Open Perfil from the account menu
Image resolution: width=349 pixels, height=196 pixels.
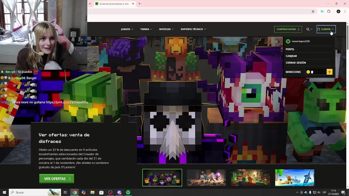point(290,49)
